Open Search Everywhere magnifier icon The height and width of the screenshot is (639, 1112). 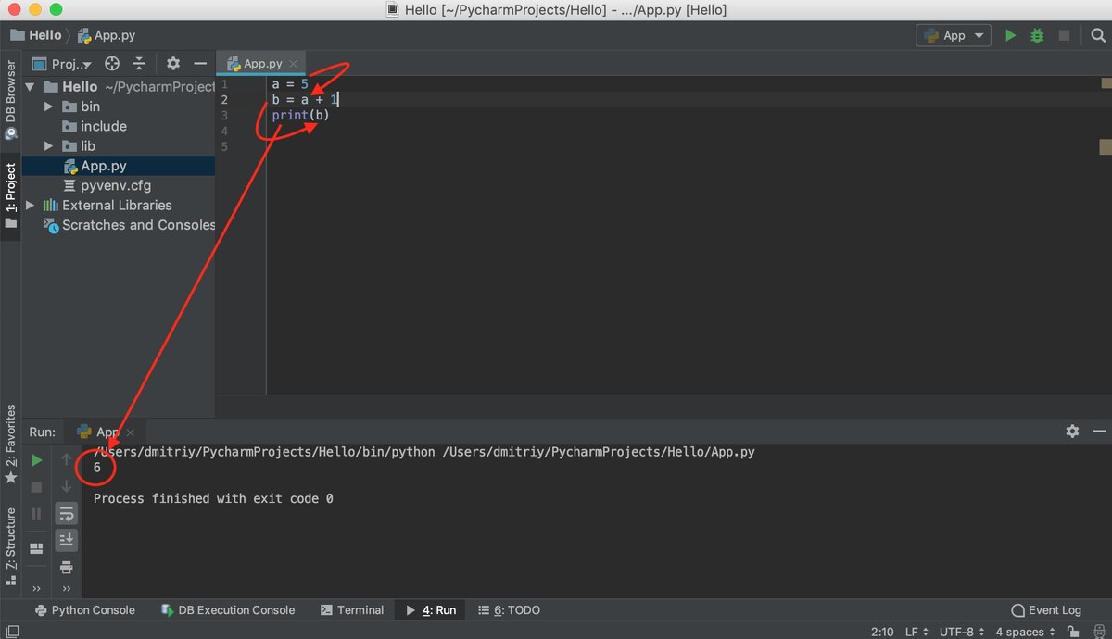pyautogui.click(x=1098, y=35)
